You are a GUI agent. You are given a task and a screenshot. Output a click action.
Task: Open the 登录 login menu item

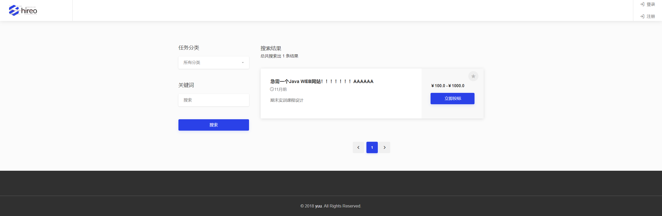coord(651,4)
